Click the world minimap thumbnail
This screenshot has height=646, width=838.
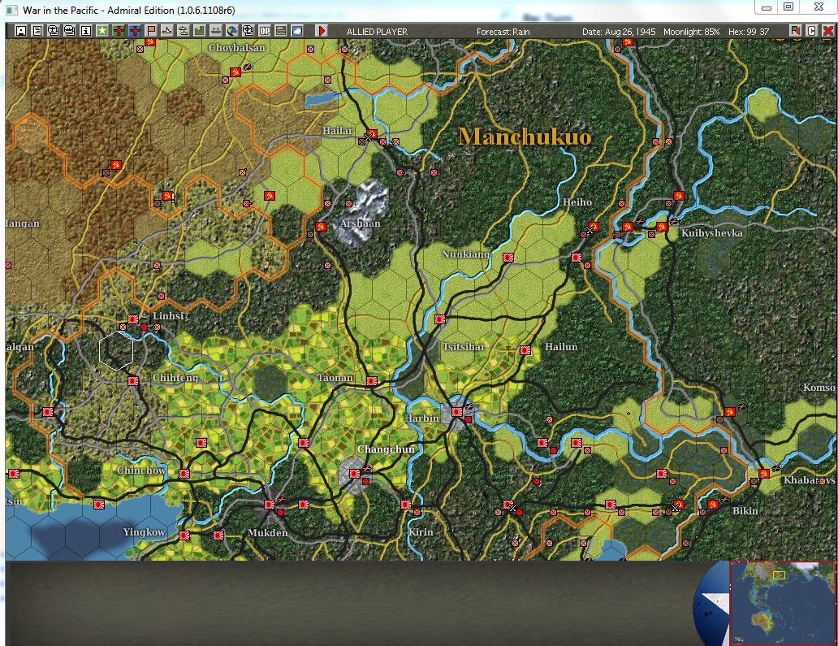[x=783, y=603]
